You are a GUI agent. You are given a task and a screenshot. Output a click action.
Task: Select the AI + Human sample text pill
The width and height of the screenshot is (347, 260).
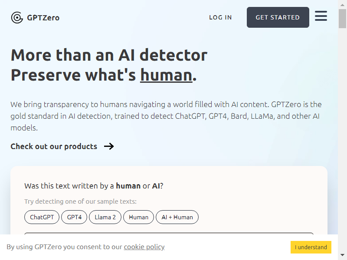click(x=177, y=217)
